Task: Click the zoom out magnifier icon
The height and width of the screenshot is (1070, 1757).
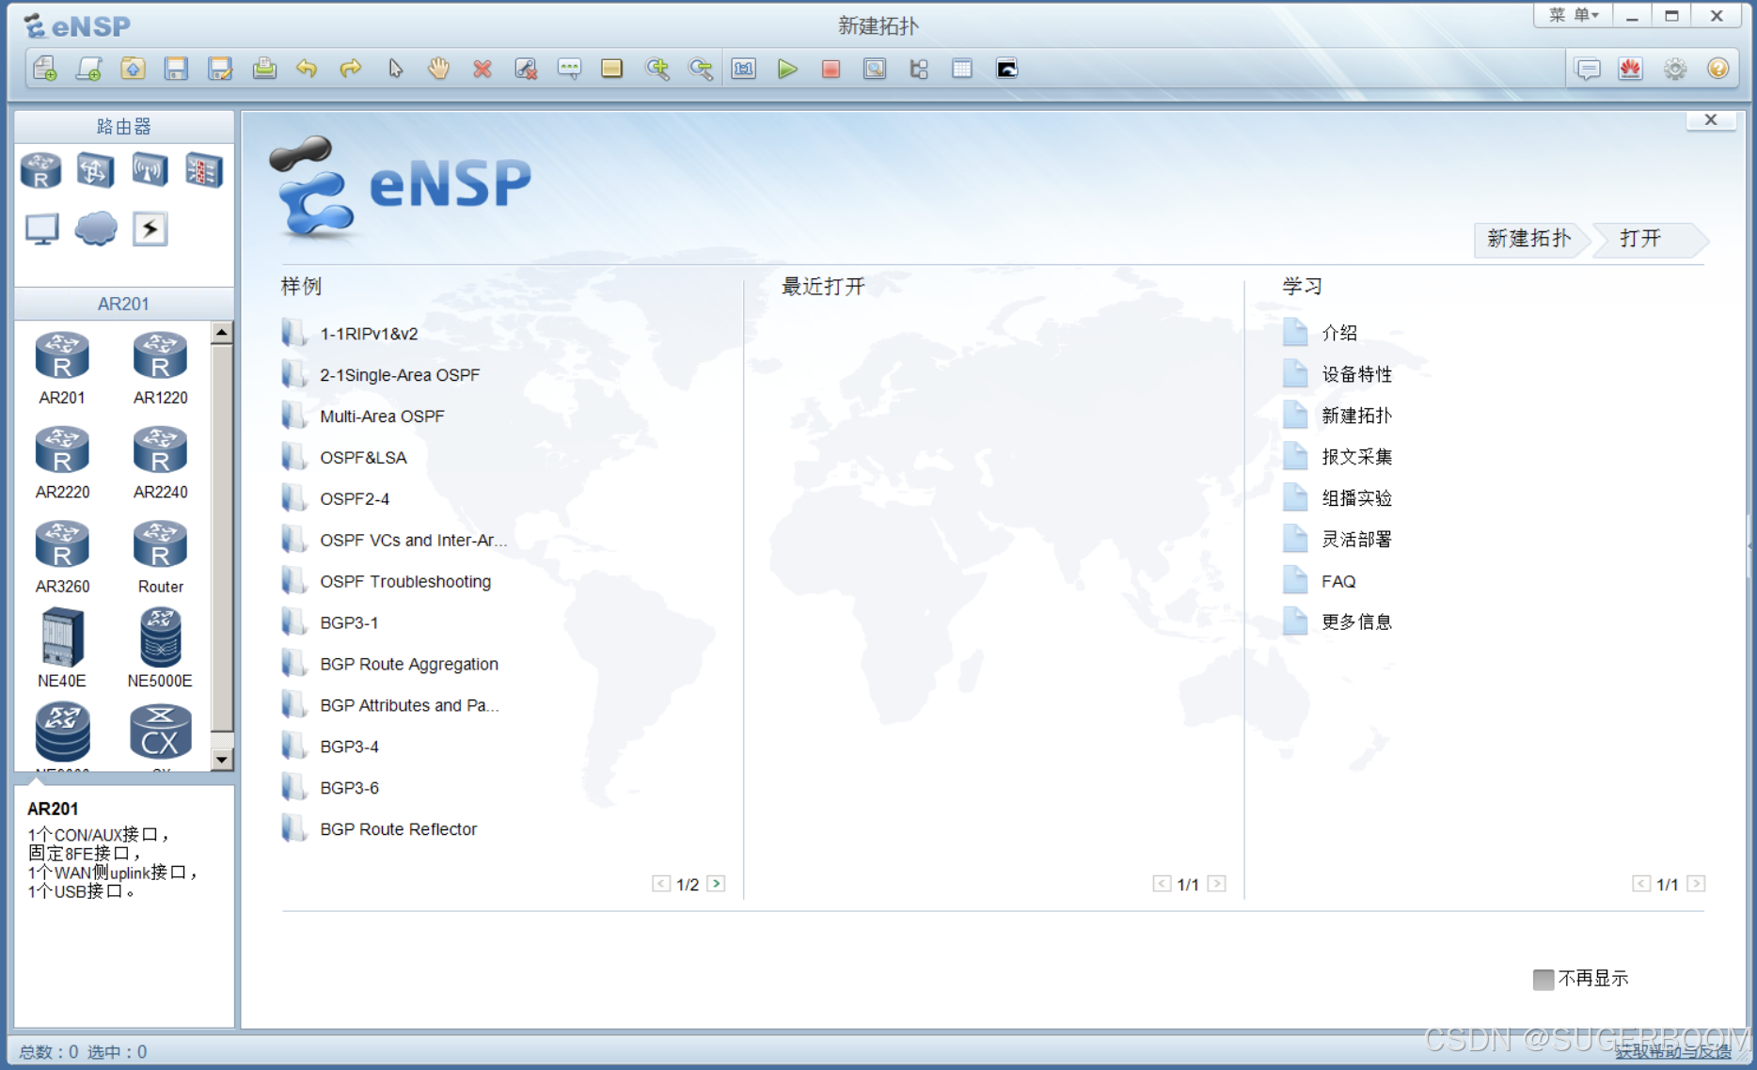Action: 700,69
